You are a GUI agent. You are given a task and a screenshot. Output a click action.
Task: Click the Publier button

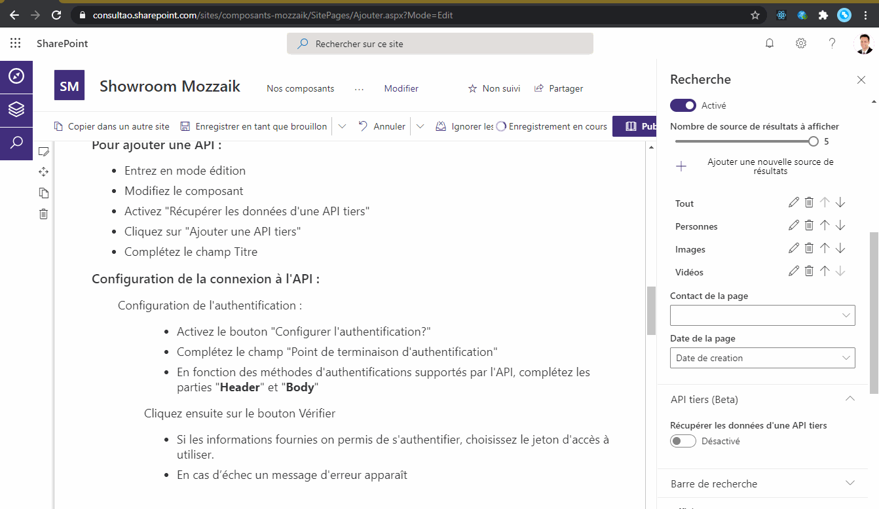pyautogui.click(x=635, y=126)
